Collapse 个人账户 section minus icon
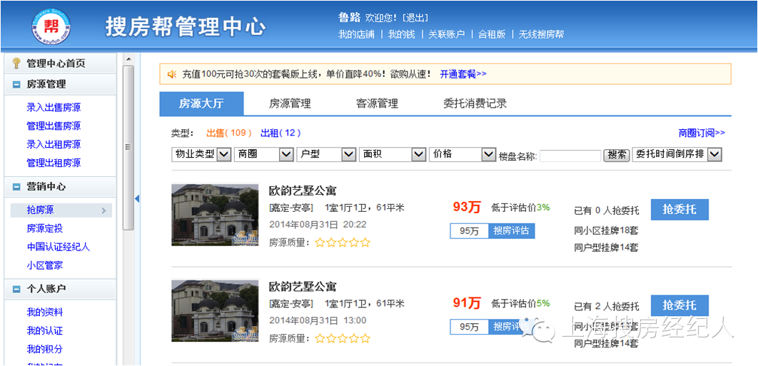This screenshot has width=758, height=366. tap(16, 289)
